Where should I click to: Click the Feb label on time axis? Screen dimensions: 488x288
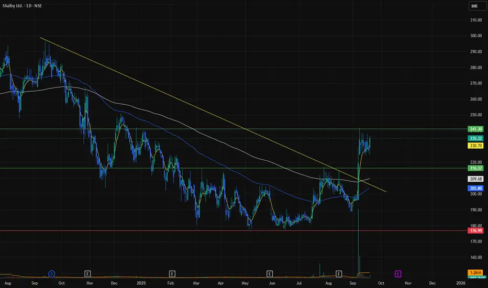(171, 283)
